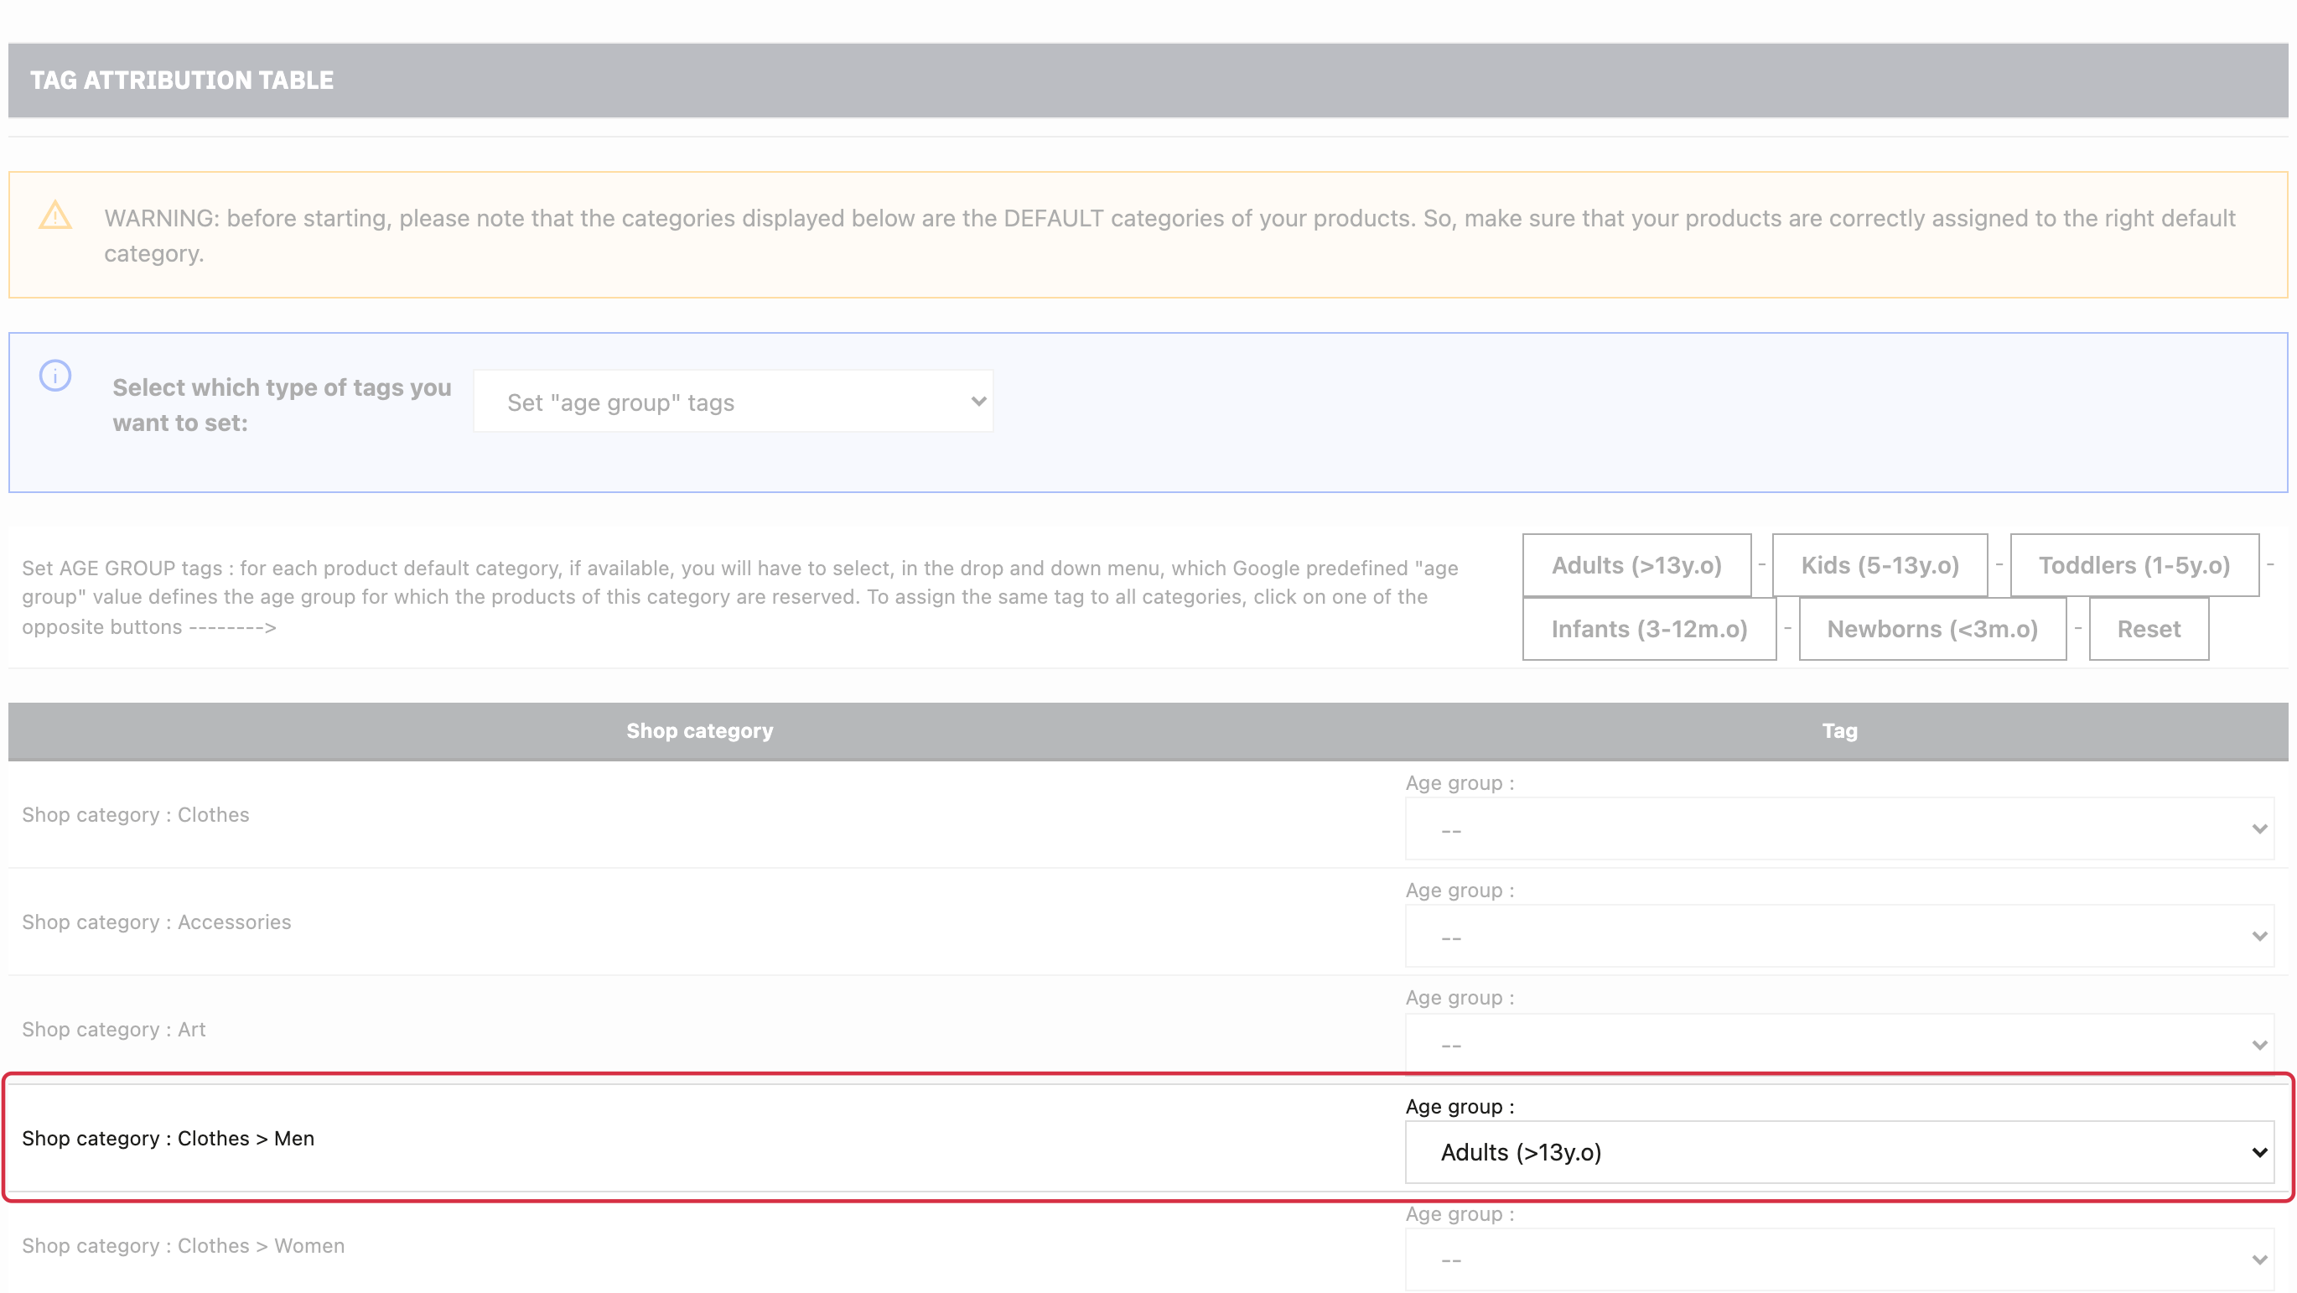2297x1293 pixels.
Task: Assign Toddlers (1-5y.o) to all categories
Action: [2134, 565]
